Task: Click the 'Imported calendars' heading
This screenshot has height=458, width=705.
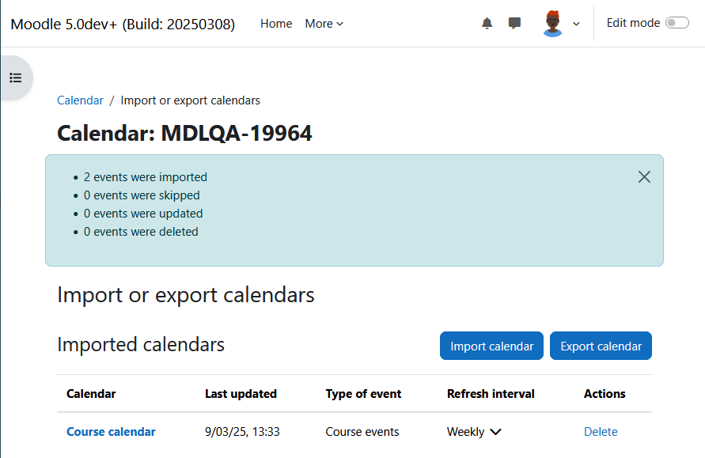Action: (x=141, y=345)
